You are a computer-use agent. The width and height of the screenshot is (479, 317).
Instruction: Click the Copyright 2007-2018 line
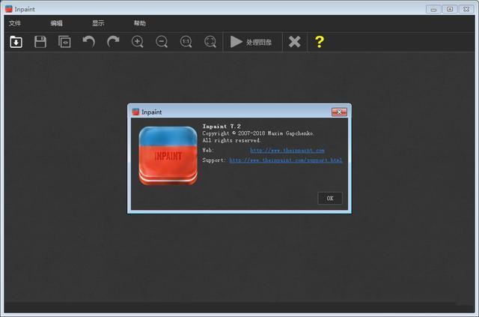[258, 133]
